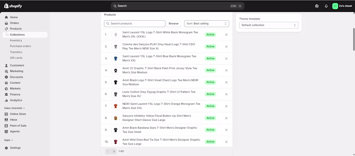Viewport: 355px width, 156px height.
Task: Click the page vertical scrollbar
Action: (354, 39)
